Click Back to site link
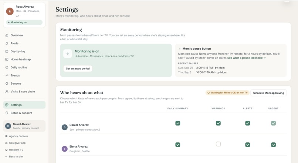The image size is (298, 163). point(24,157)
